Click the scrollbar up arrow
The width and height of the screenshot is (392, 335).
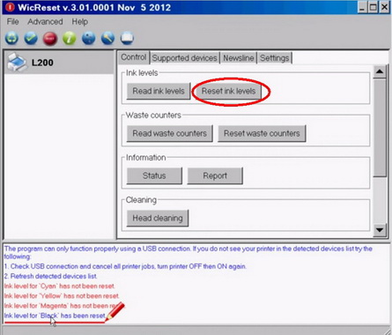coord(380,71)
